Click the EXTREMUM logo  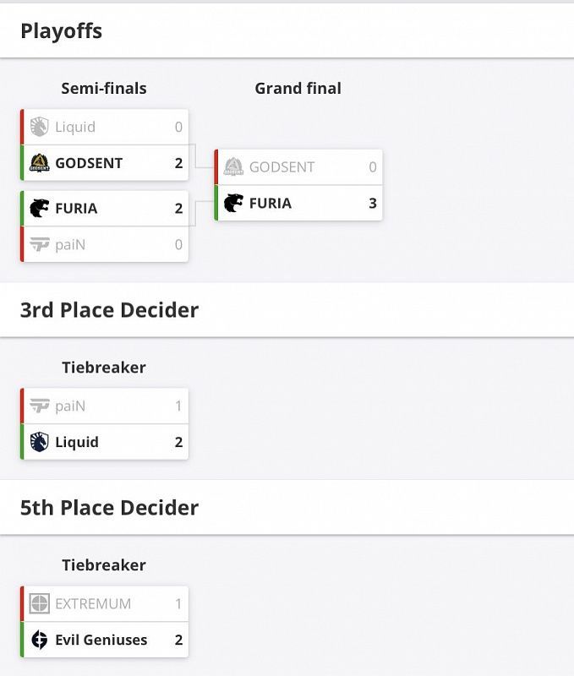click(39, 604)
